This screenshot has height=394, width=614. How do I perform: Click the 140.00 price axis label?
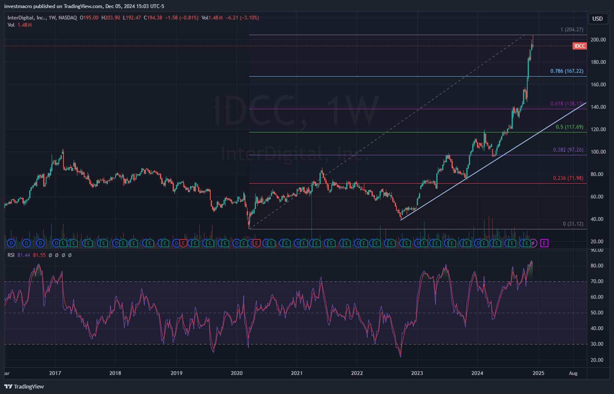point(598,107)
